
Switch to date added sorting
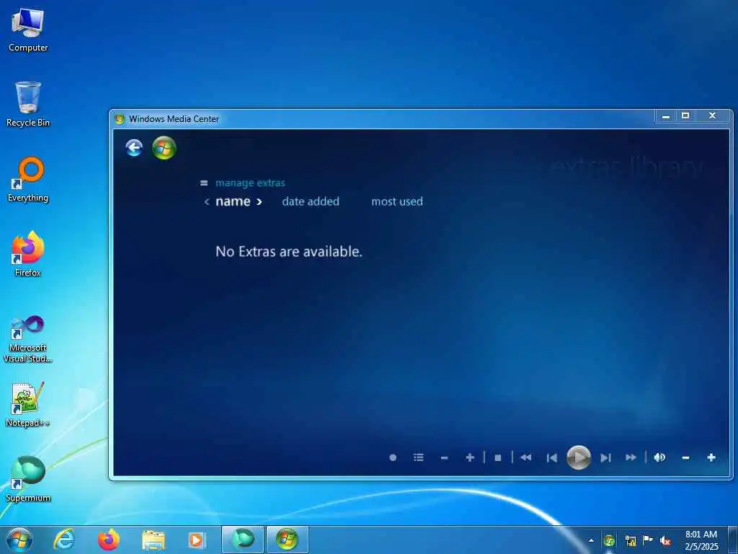click(311, 201)
